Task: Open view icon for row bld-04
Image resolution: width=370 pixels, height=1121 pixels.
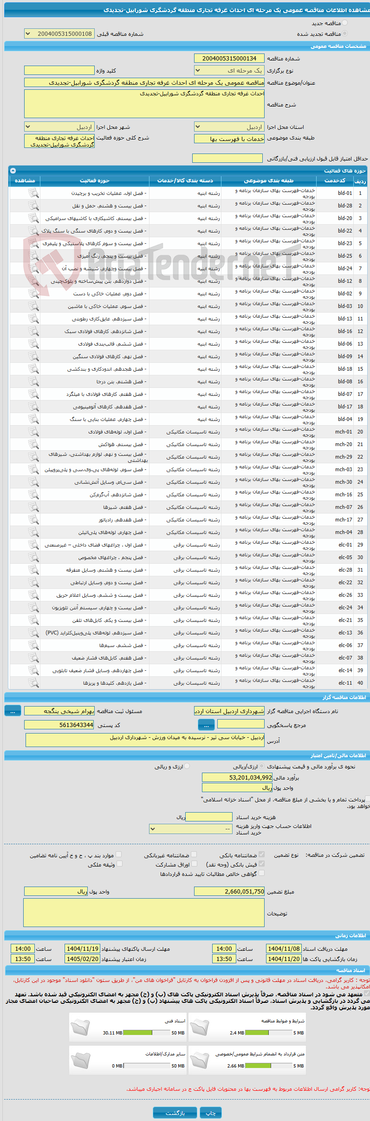Action: [33, 419]
